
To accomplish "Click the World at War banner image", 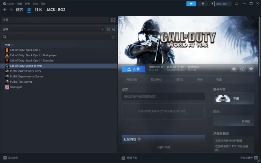I will point(188,40).
